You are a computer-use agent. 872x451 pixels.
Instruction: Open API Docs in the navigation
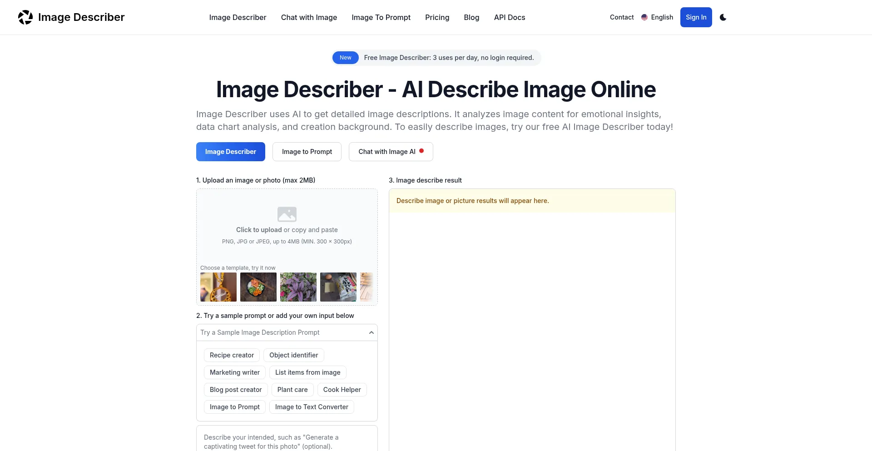pyautogui.click(x=510, y=17)
